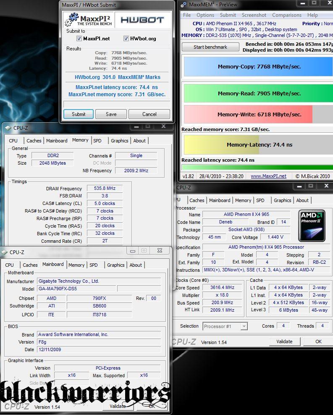Click the Memory-Write red result bar
333x415 pixels.
coord(248,114)
